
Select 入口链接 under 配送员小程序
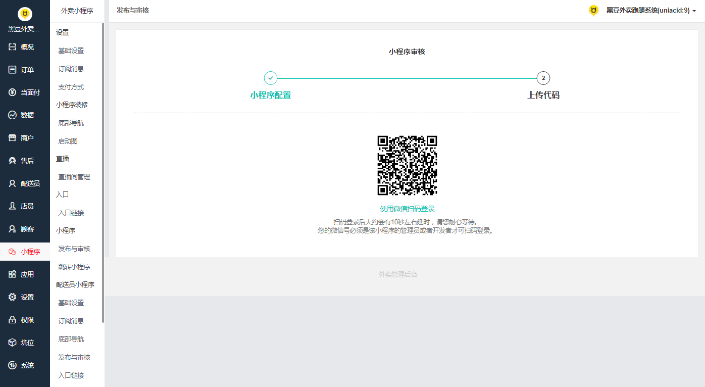(x=71, y=375)
